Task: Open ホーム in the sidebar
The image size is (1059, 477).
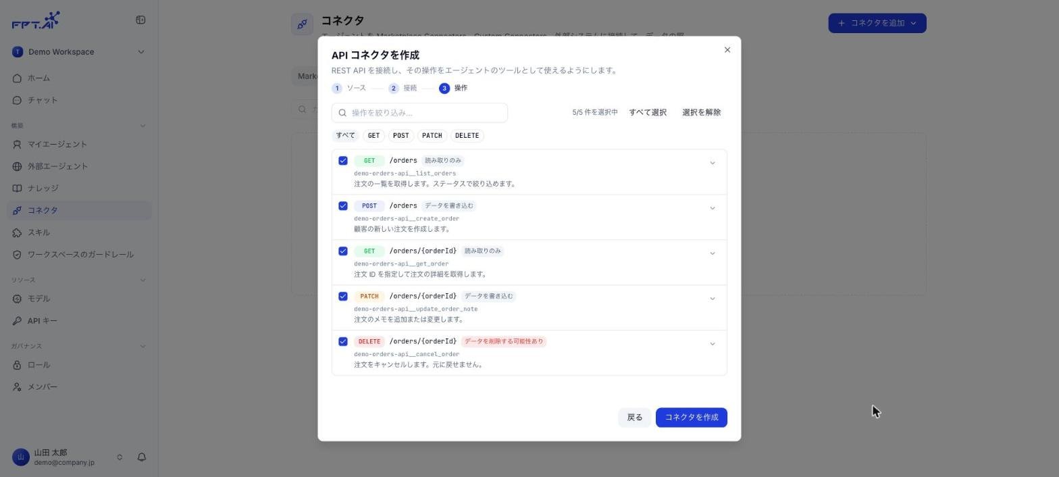Action: click(x=79, y=78)
